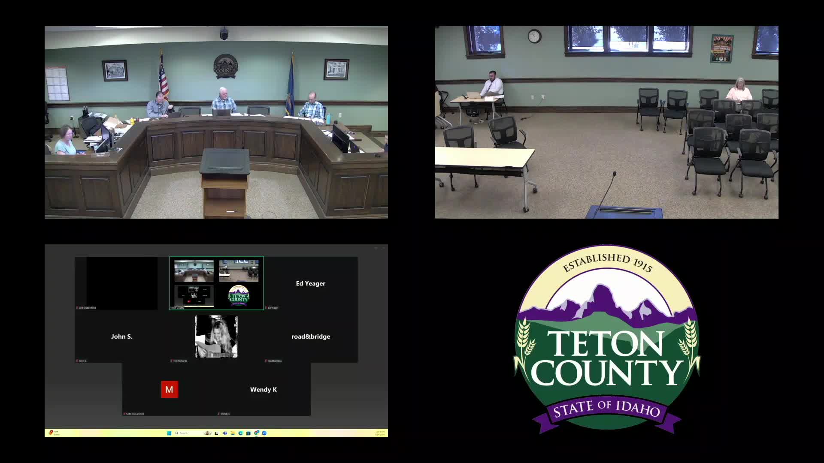Select the pinned Teton County video tile
The width and height of the screenshot is (824, 463).
(217, 283)
